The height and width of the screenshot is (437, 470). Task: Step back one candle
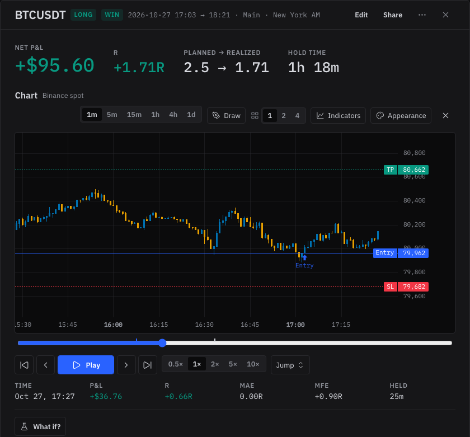(45, 365)
